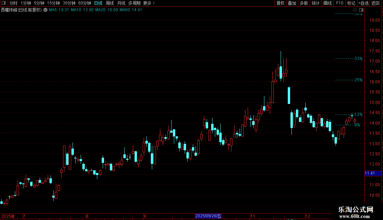Click 返回 to go back

coord(376,3)
